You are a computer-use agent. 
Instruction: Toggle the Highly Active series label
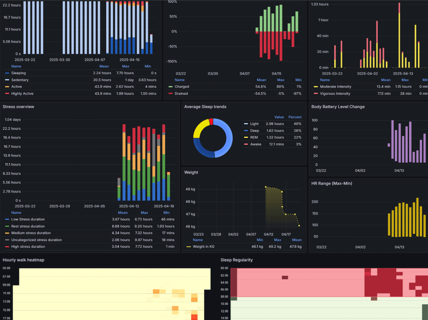tap(22, 93)
